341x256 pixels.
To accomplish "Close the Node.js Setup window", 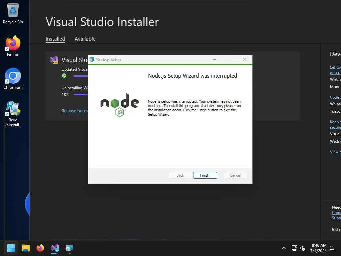I will coord(245,59).
